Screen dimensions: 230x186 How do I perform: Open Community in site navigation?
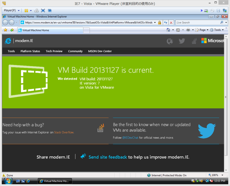tap(75, 51)
